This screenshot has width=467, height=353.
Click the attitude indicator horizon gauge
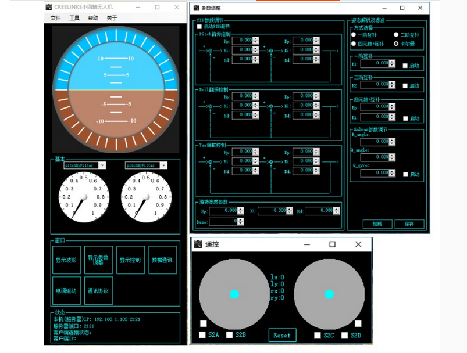point(116,89)
